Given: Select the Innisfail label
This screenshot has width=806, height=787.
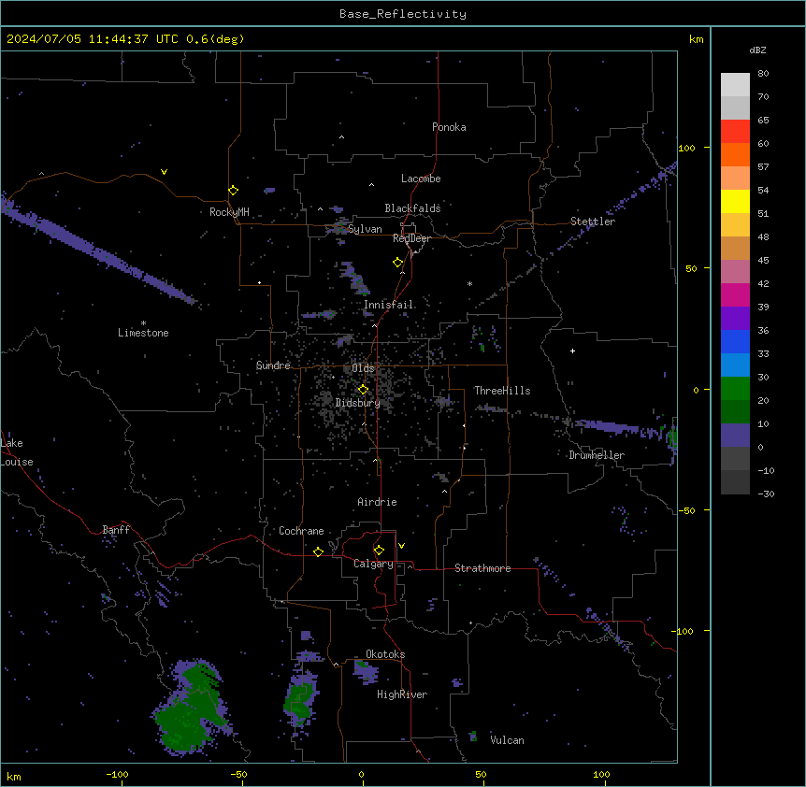Looking at the screenshot, I should coord(389,305).
